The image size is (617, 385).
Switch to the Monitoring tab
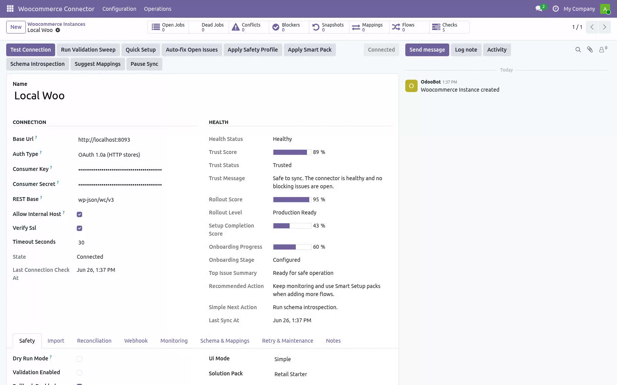click(x=174, y=341)
